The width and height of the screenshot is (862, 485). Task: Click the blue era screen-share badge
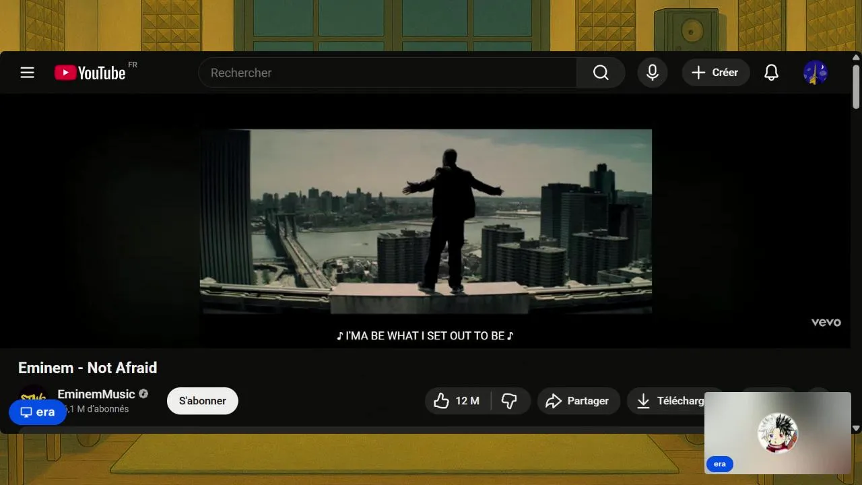[38, 412]
